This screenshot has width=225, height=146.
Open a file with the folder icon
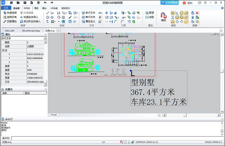click(x=18, y=3)
